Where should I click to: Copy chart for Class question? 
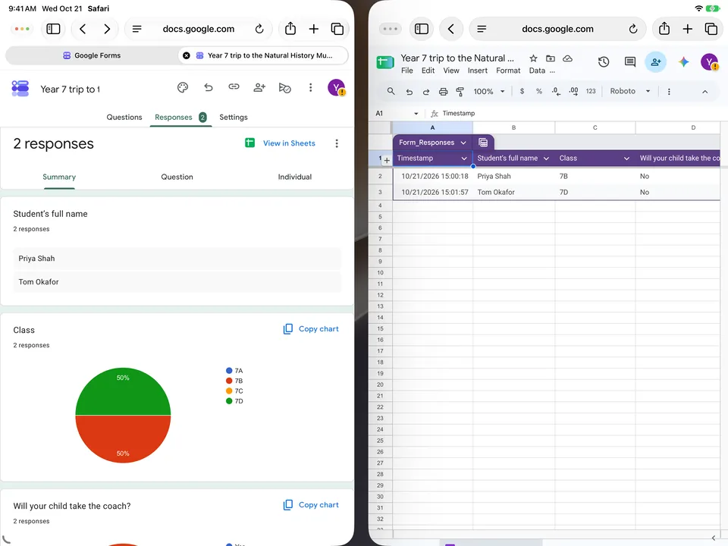(x=311, y=328)
